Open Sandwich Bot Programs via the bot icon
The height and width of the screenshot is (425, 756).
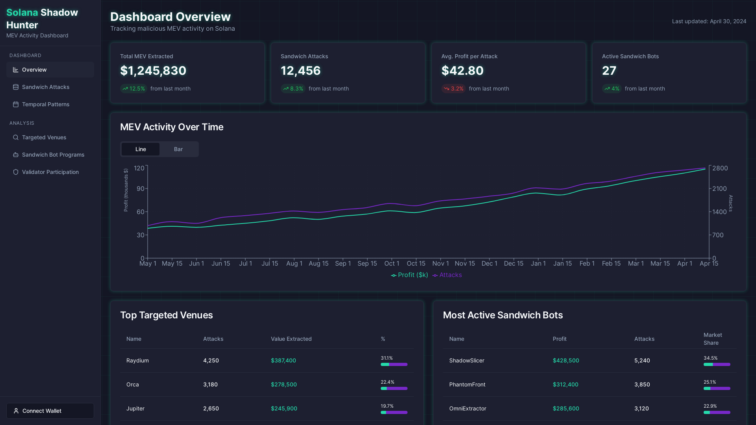click(15, 155)
